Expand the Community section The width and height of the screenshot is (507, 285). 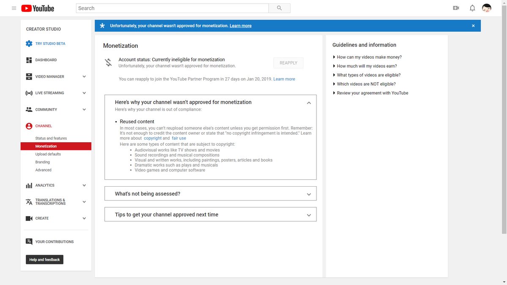(84, 109)
